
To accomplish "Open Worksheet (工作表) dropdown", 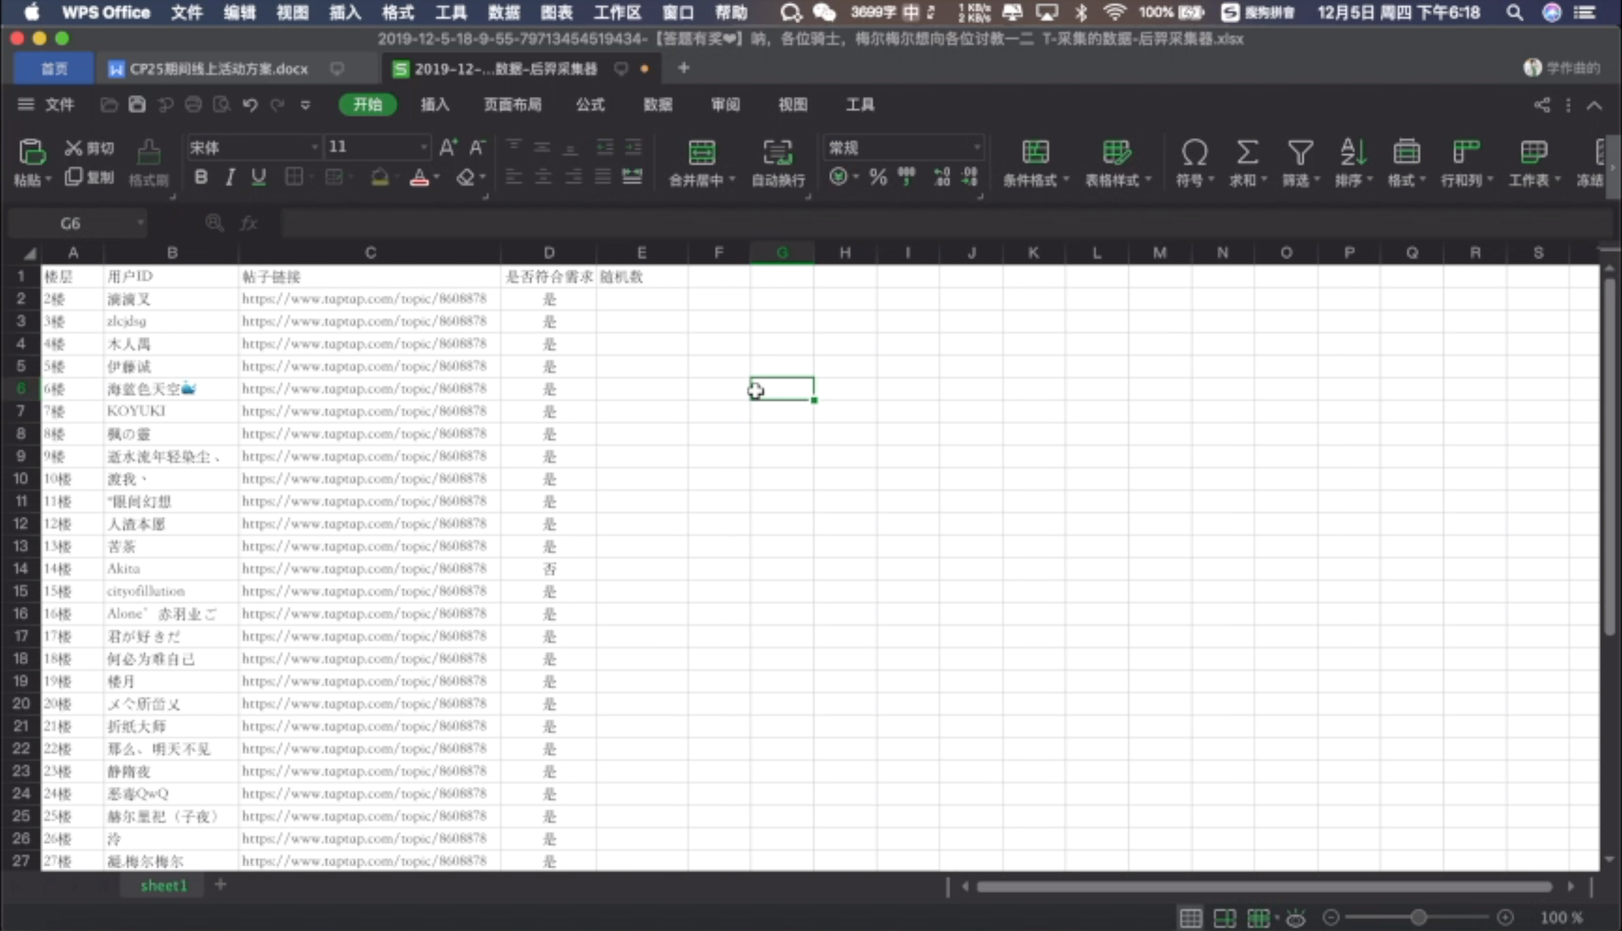I will (x=1534, y=163).
